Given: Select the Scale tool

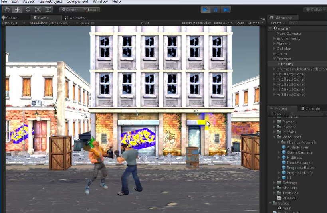Looking at the screenshot, I should click(38, 10).
